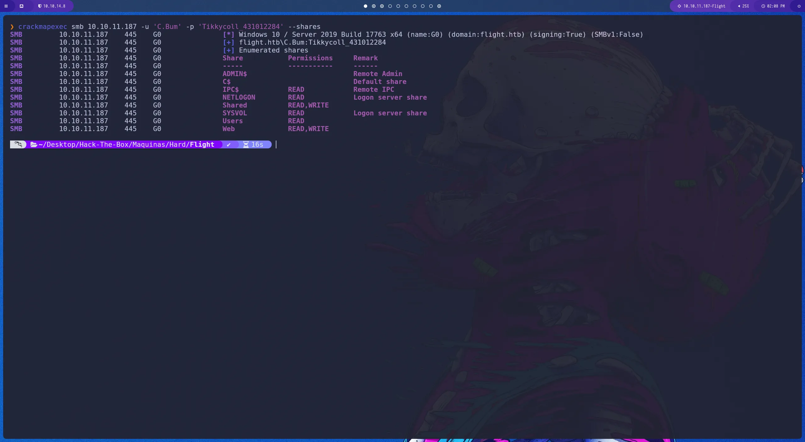Click the VPN shield icon beside 10.10.14.8
Screen dimensions: 805x442
pos(40,6)
